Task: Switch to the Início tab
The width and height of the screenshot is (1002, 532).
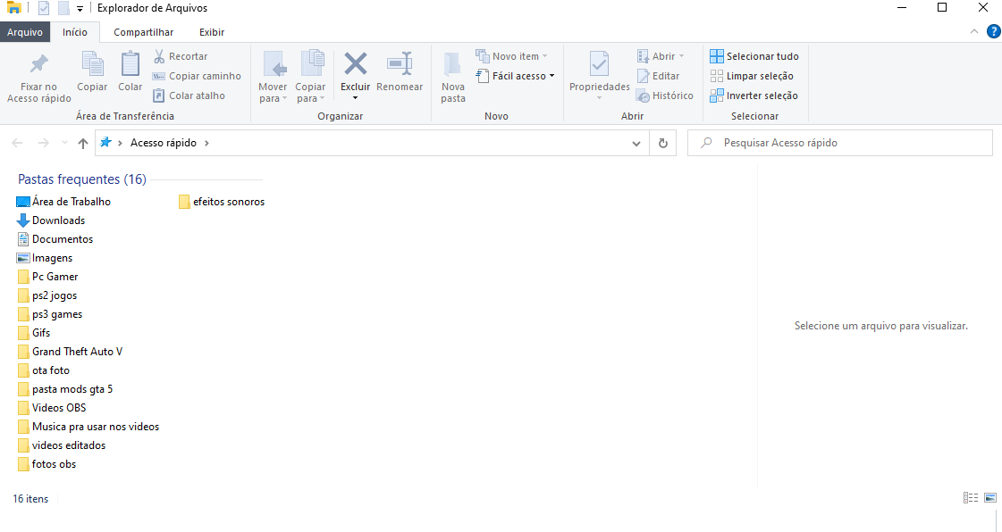Action: pyautogui.click(x=75, y=32)
